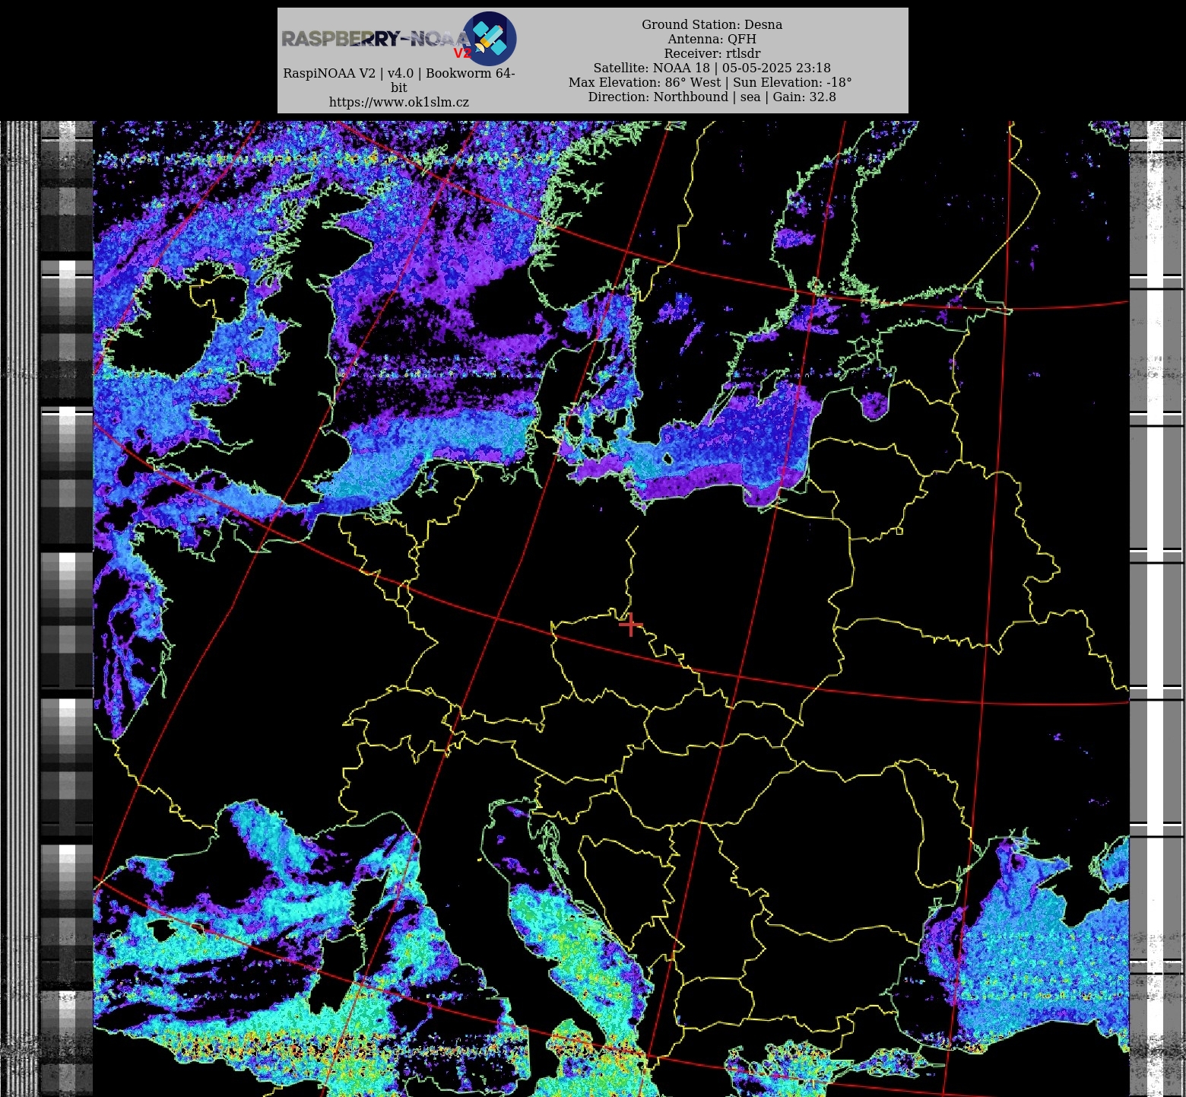
Task: Click the satellite emblem in the logo
Action: [489, 39]
